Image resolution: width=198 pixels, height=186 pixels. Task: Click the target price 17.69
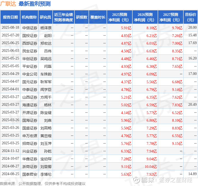pyautogui.click(x=192, y=43)
